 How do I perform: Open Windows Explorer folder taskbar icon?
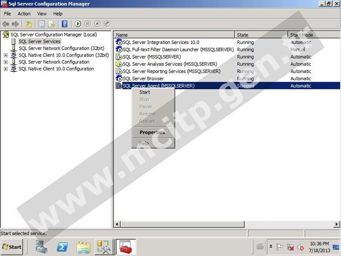pyautogui.click(x=83, y=247)
